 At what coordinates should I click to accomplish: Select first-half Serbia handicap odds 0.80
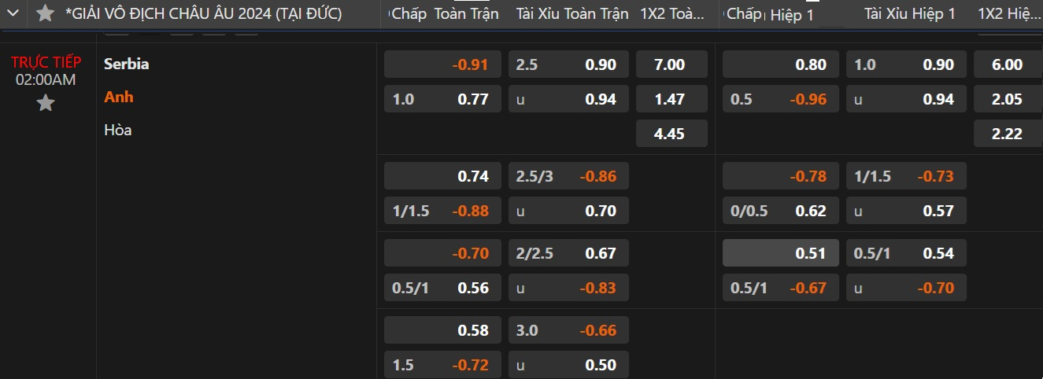point(780,64)
